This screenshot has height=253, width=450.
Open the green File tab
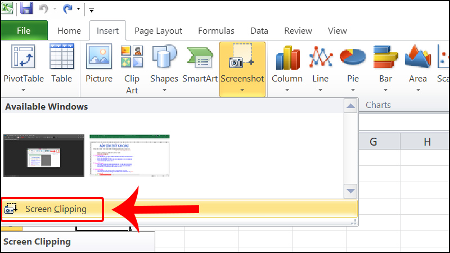click(x=24, y=31)
